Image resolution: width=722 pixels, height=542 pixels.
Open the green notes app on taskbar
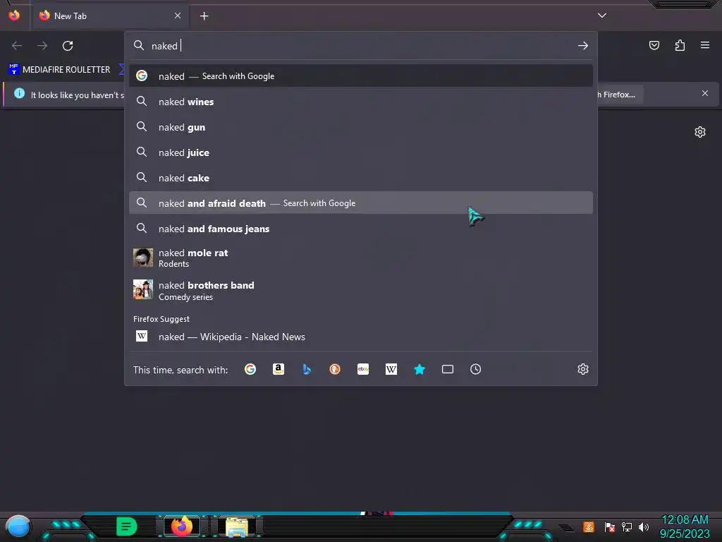[x=127, y=526]
